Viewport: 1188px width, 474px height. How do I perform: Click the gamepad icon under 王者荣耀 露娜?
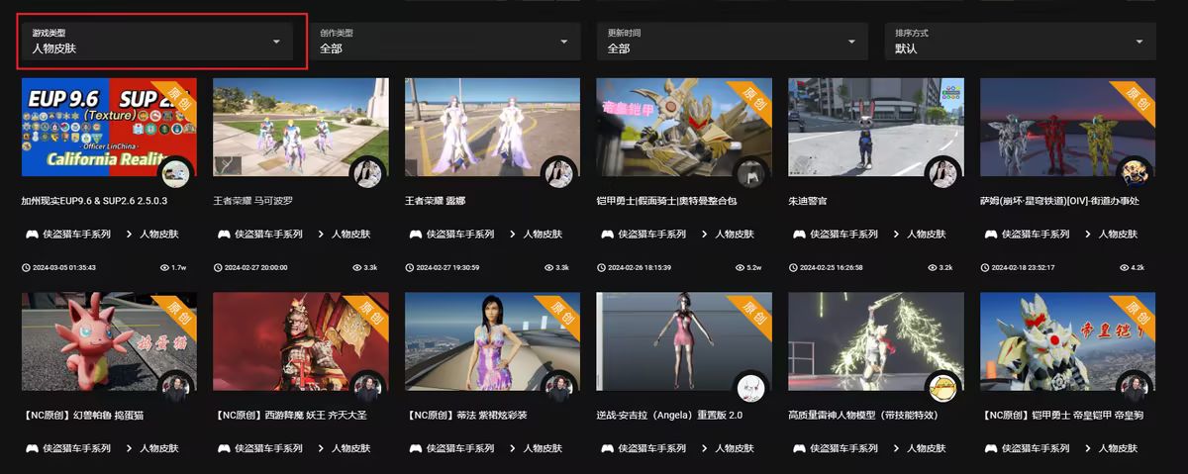click(x=416, y=235)
